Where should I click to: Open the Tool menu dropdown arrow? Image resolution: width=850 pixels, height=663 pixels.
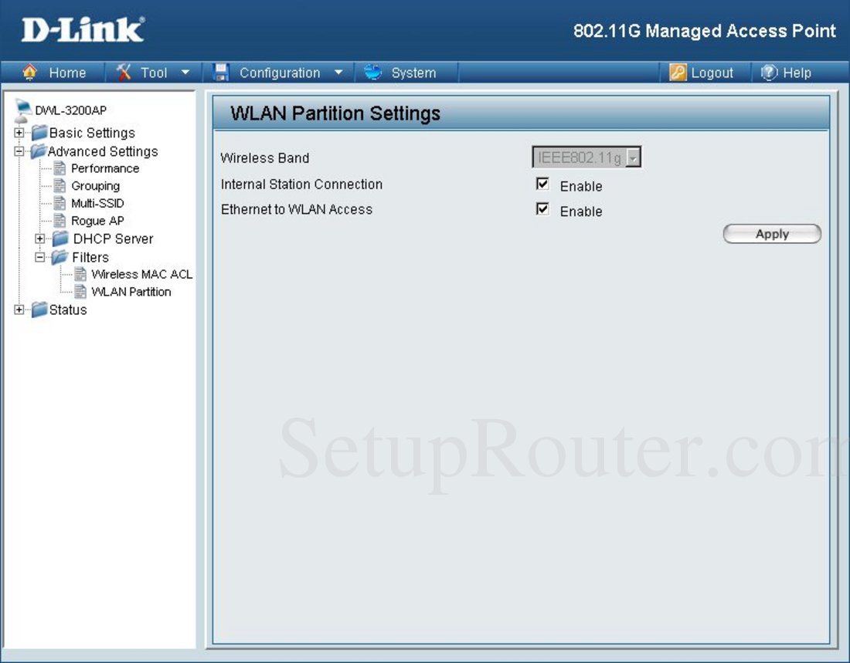(185, 73)
